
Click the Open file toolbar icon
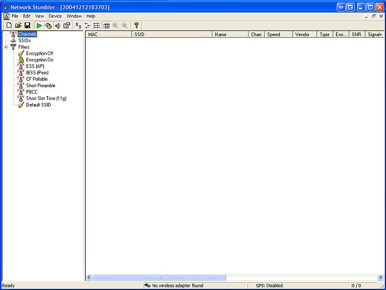(18, 25)
